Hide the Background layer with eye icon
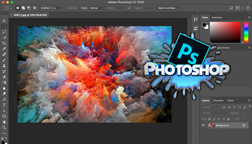The width and height of the screenshot is (252, 144). [x=203, y=125]
